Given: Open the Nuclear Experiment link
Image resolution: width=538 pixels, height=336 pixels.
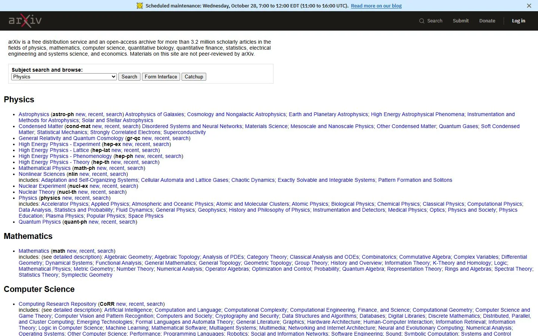Looking at the screenshot, I should point(42,186).
